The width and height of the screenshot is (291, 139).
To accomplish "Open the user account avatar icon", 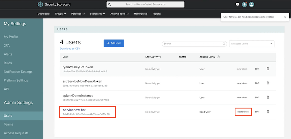I will (252, 4).
